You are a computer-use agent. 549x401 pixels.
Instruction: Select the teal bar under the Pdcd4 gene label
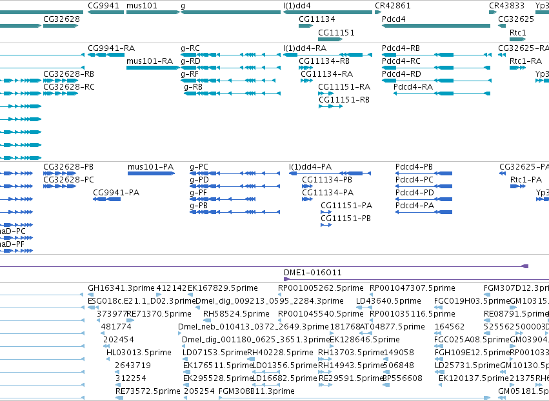click(436, 26)
